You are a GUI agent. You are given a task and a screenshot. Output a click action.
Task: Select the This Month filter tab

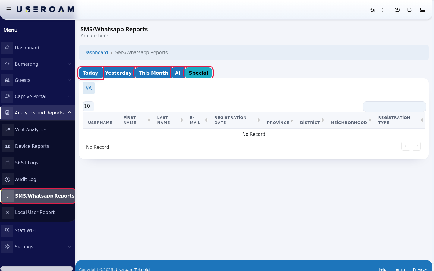pyautogui.click(x=153, y=73)
